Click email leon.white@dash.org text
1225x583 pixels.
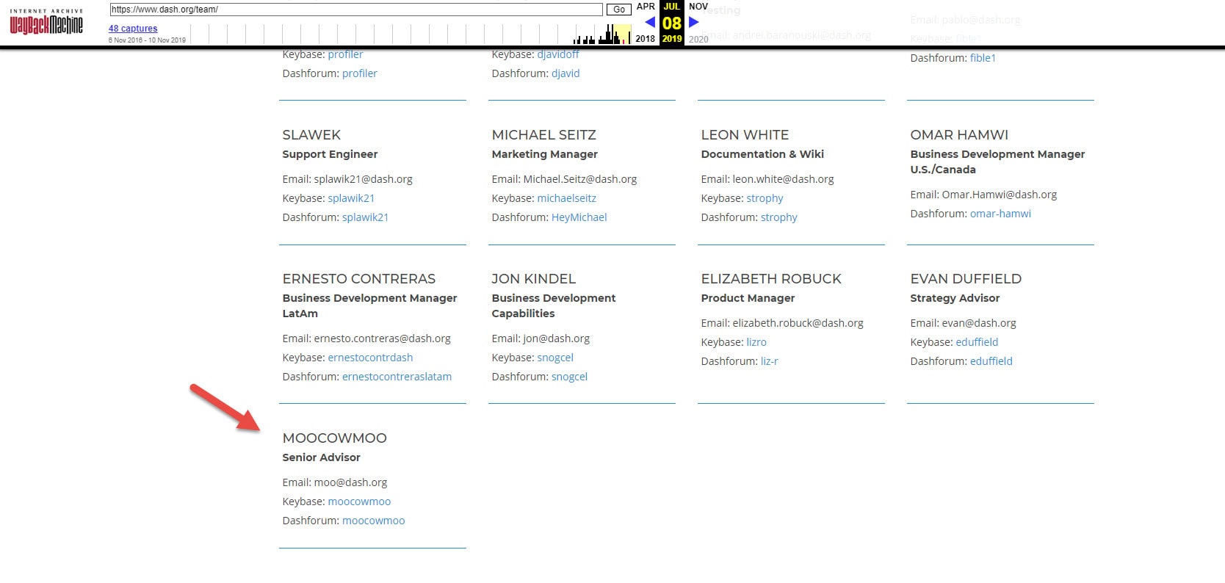click(783, 179)
